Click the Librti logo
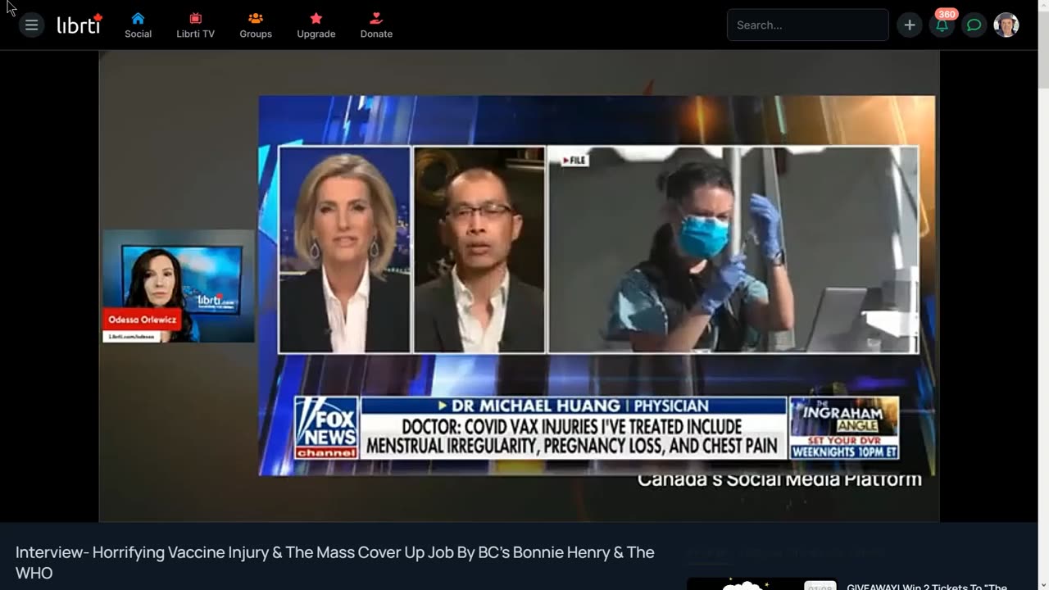 [79, 25]
